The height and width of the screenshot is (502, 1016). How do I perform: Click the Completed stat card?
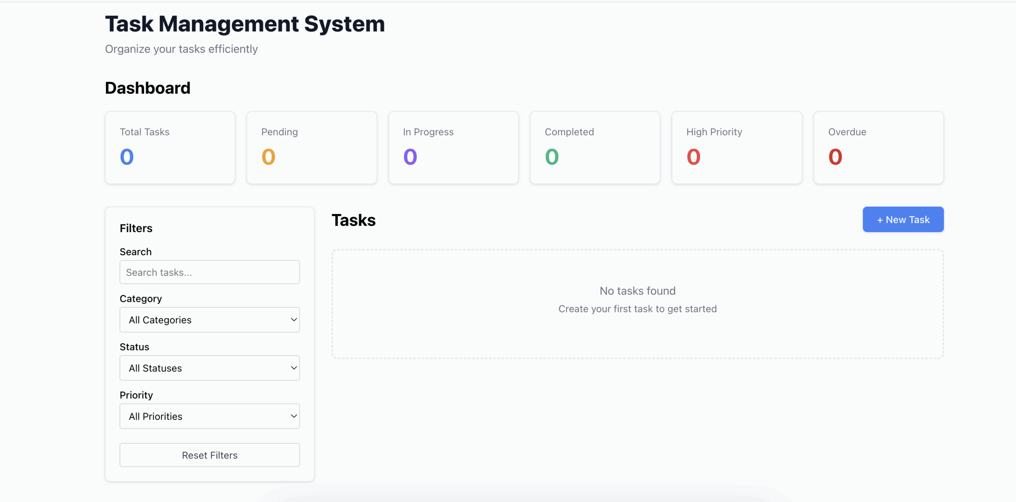[595, 148]
